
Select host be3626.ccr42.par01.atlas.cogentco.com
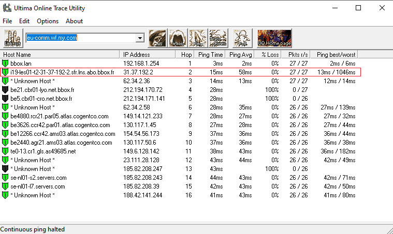60,125
